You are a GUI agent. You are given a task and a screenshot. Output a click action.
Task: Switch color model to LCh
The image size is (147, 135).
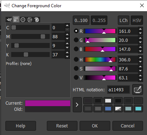124,20
